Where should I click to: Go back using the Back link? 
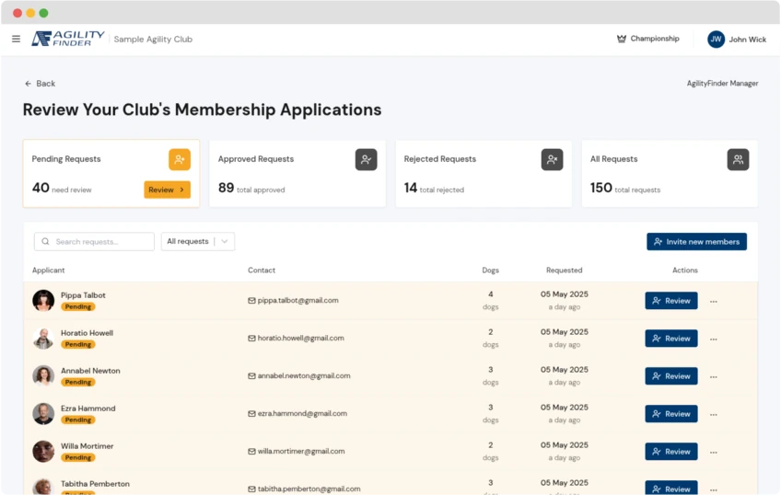pyautogui.click(x=40, y=84)
